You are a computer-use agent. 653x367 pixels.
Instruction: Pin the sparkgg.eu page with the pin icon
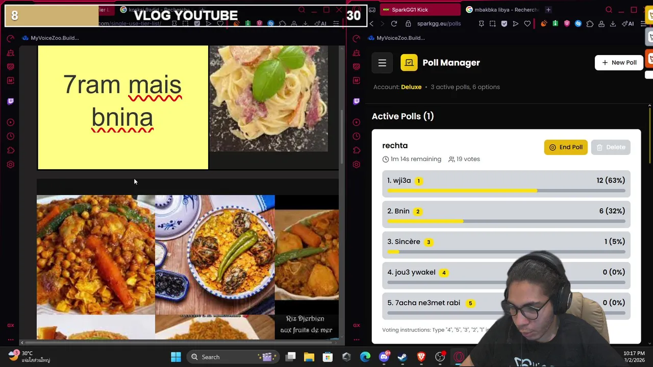pos(481,23)
